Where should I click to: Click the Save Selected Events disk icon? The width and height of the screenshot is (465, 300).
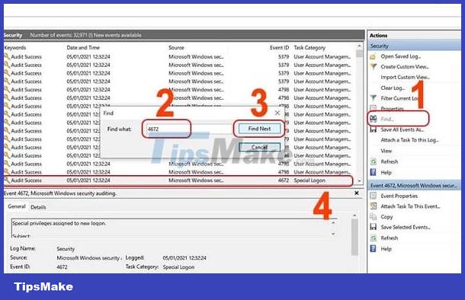click(374, 227)
